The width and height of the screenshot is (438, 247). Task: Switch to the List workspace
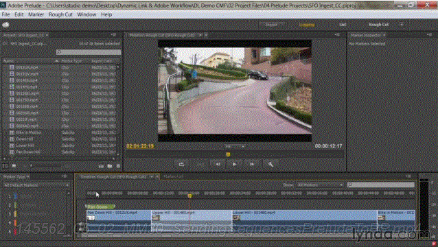point(343,25)
